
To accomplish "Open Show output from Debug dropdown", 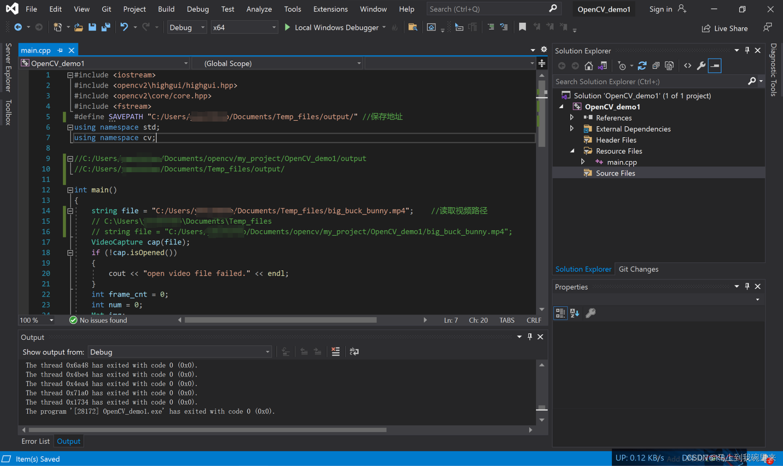I will [180, 352].
